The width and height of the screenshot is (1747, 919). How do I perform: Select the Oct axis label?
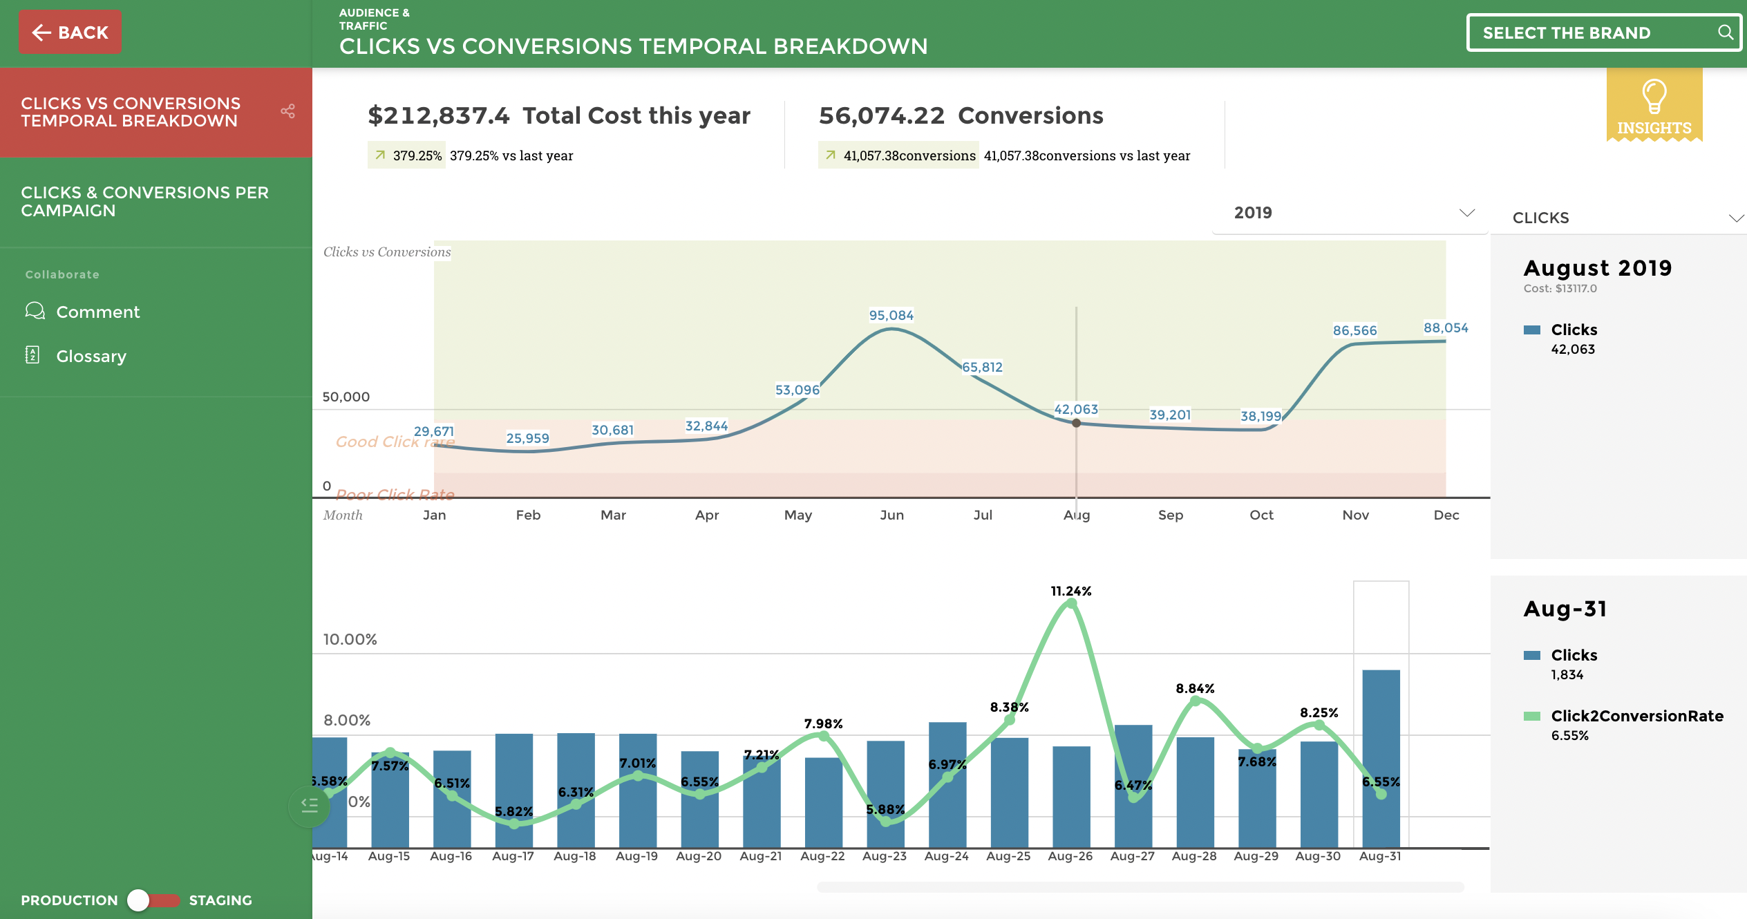[x=1261, y=515]
